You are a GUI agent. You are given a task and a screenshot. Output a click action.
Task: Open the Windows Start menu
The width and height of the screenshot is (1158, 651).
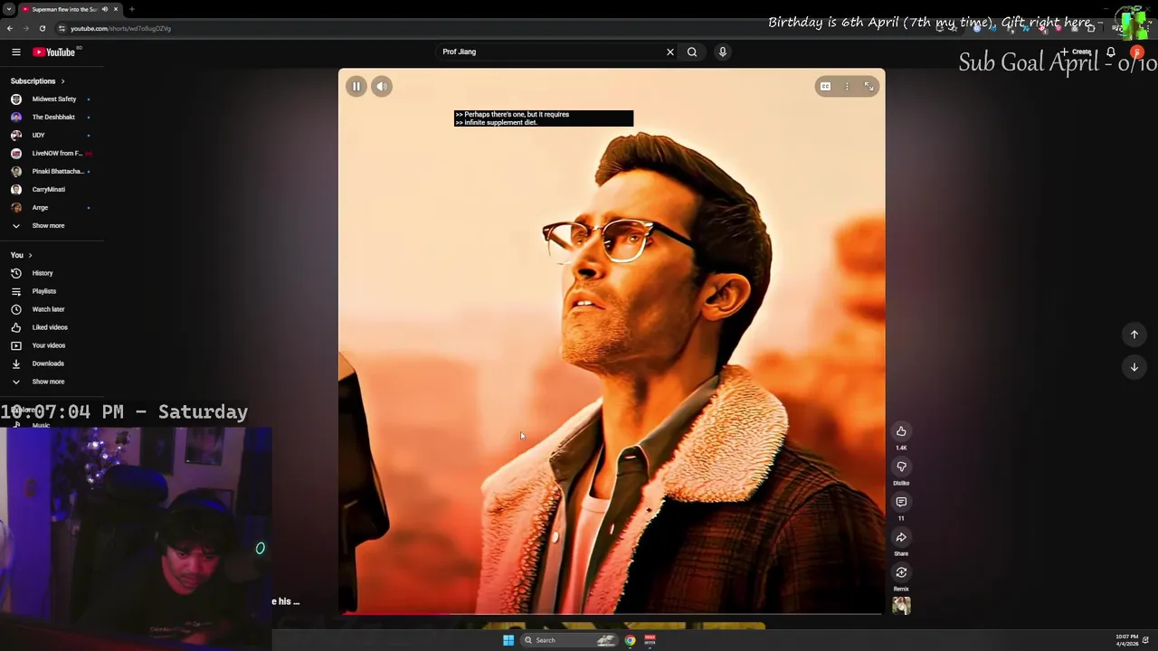click(x=508, y=640)
